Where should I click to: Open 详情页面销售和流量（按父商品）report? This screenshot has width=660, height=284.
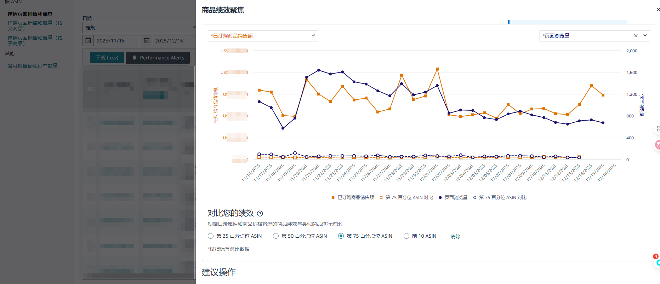coord(35,25)
